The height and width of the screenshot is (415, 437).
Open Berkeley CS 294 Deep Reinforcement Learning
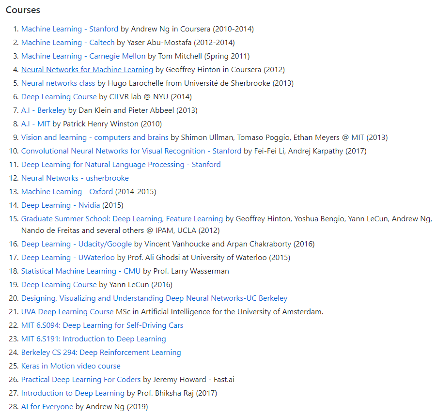pos(101,353)
